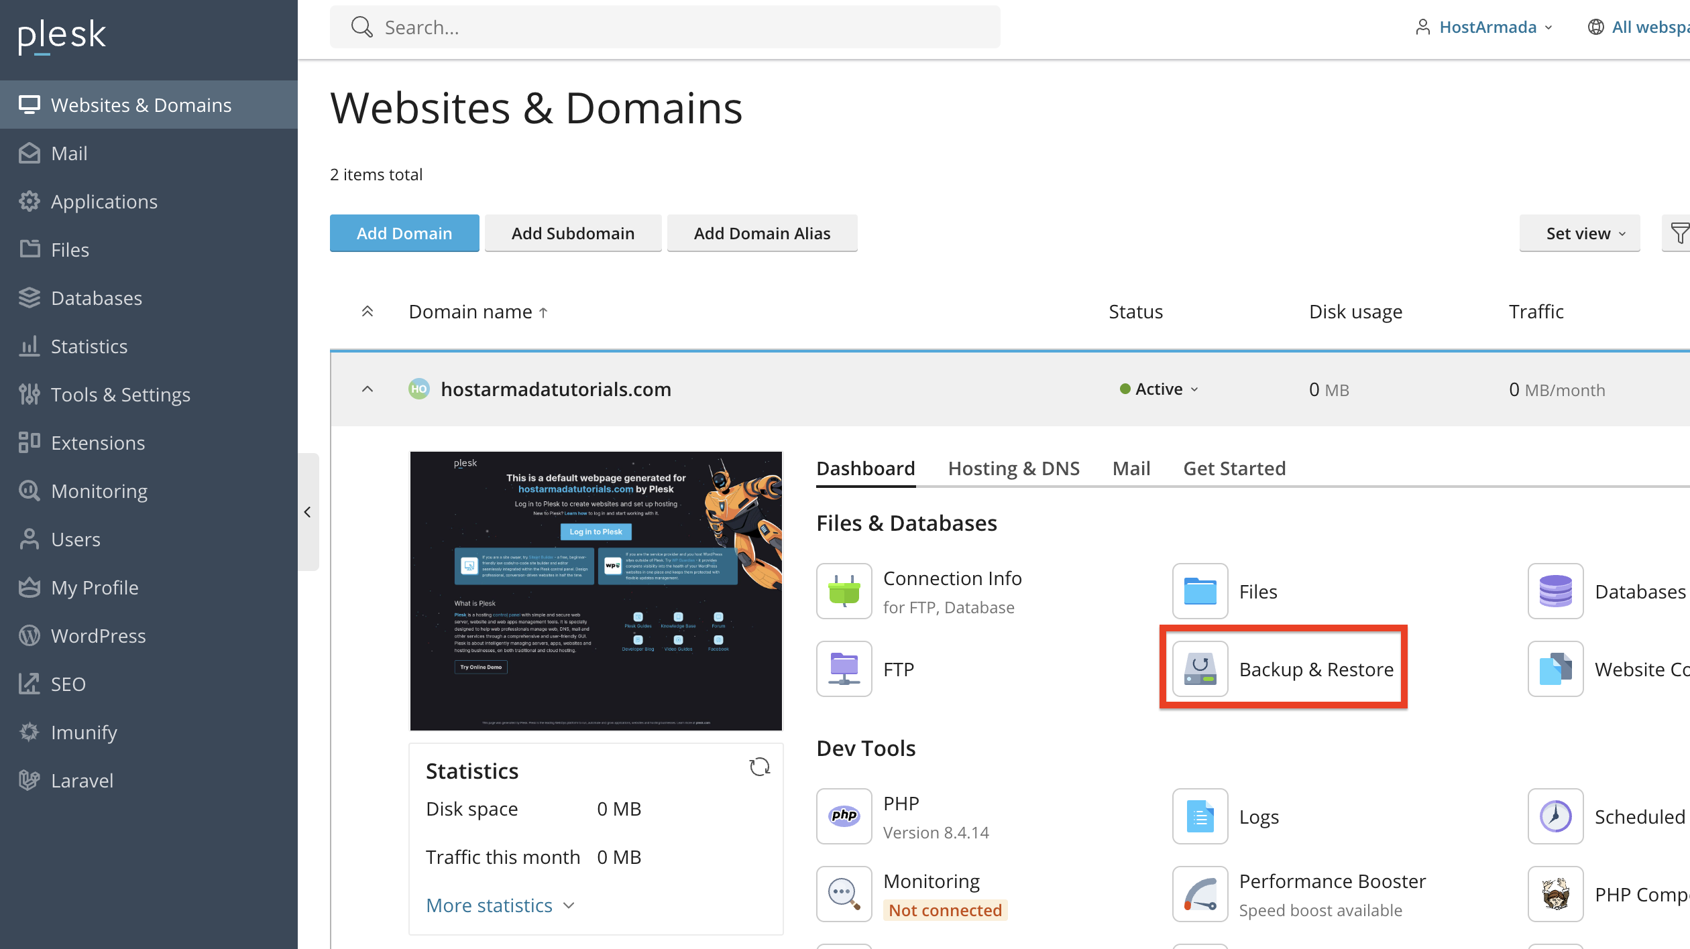Open the Connection Info link
1690x949 pixels.
(x=952, y=578)
